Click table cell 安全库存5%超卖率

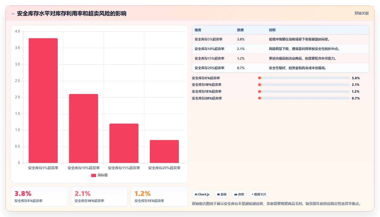point(209,39)
